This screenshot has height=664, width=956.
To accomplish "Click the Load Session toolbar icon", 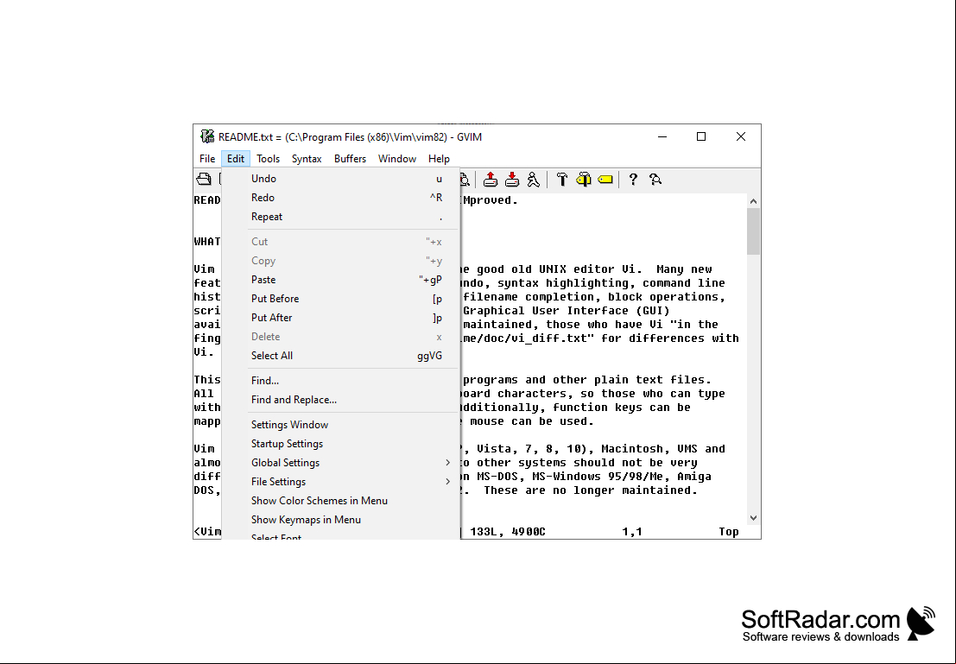I will [x=491, y=180].
